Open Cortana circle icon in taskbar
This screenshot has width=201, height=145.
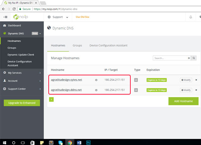[14, 142]
